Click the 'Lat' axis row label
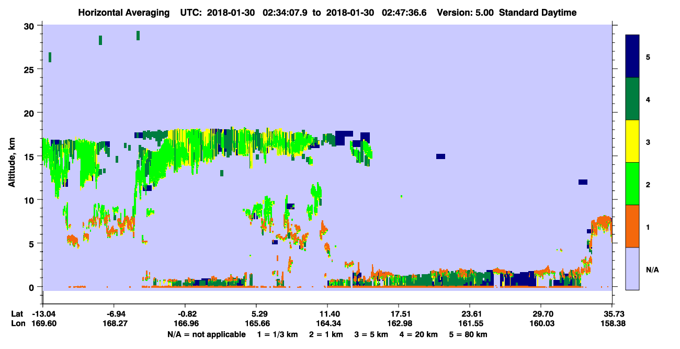This screenshot has height=349, width=680. (17, 314)
